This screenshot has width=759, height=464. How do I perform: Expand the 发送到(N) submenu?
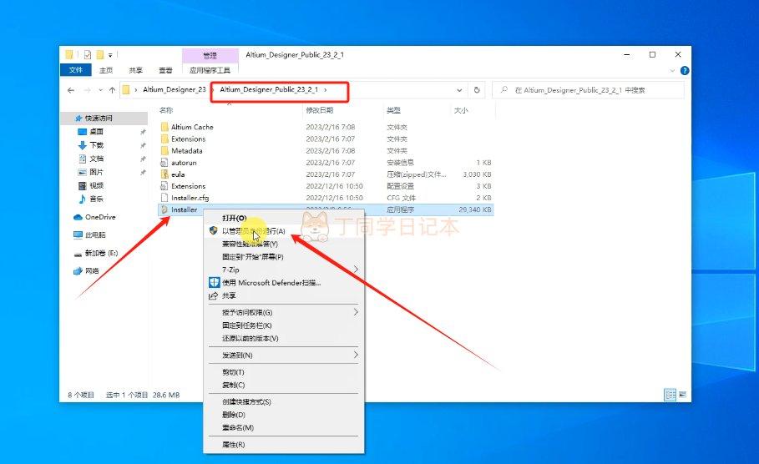click(284, 356)
